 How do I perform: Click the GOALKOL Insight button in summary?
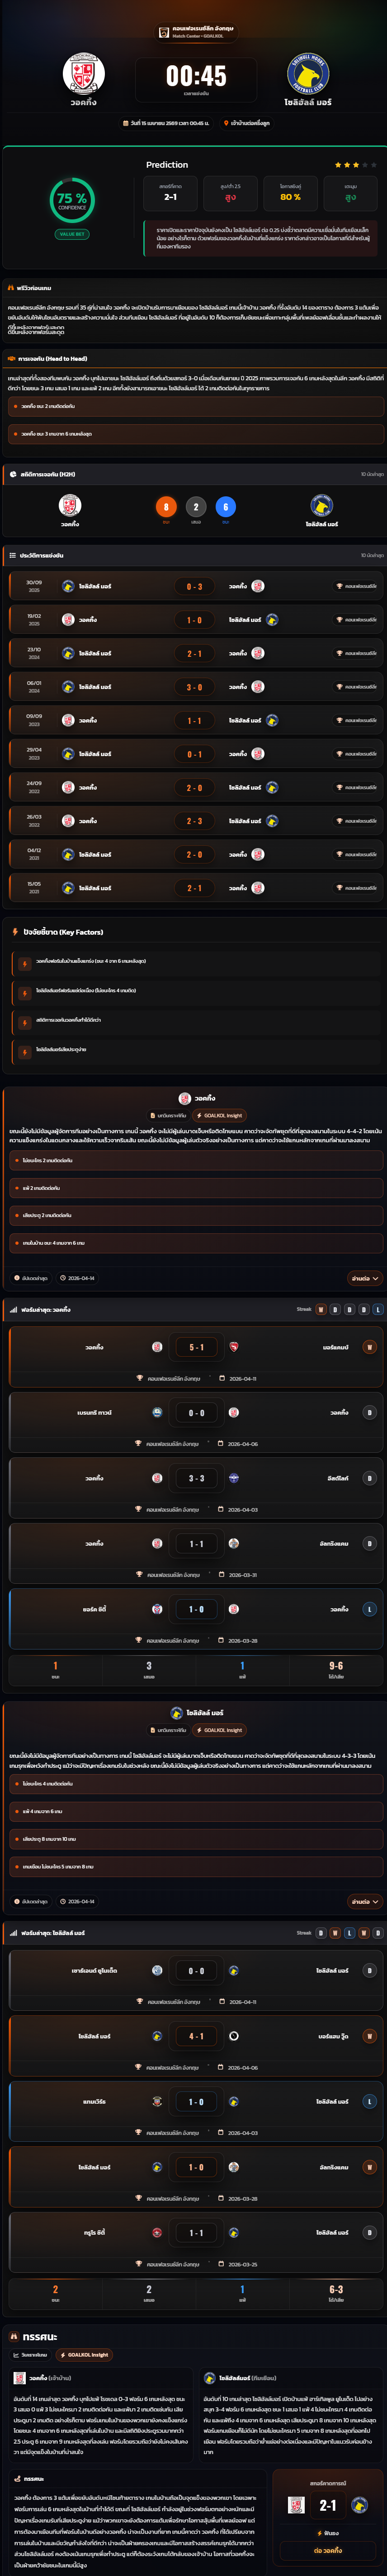point(84,2354)
